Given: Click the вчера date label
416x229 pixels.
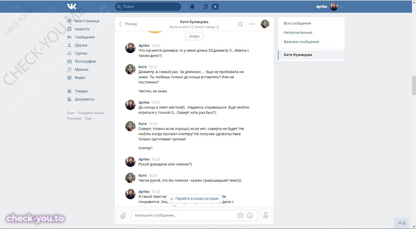Looking at the screenshot, I should 194,36.
